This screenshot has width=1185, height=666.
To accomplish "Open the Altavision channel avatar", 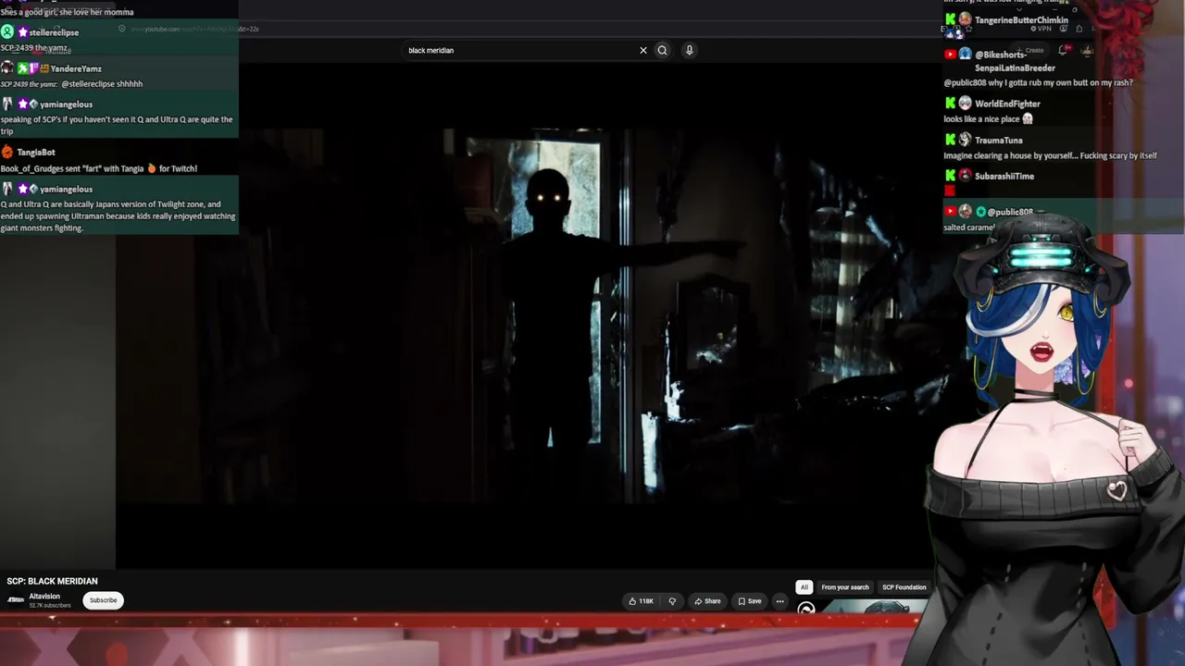I will 16,600.
